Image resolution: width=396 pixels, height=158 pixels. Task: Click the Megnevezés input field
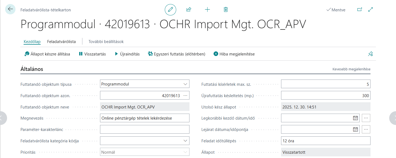coord(145,118)
